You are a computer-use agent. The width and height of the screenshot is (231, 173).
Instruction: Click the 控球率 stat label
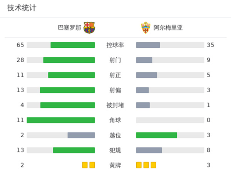point(115,45)
